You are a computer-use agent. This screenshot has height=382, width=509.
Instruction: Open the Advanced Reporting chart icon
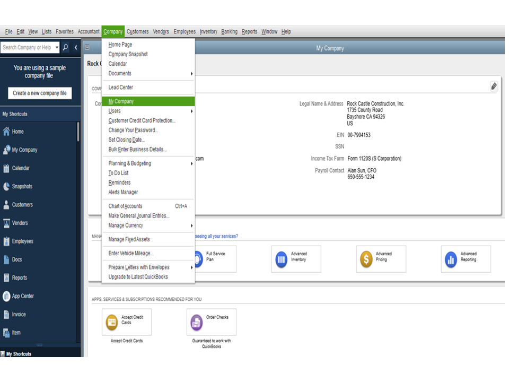[x=451, y=259]
